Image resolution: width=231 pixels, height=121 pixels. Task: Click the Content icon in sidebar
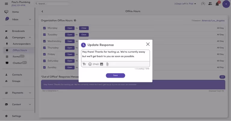pyautogui.click(x=6, y=105)
